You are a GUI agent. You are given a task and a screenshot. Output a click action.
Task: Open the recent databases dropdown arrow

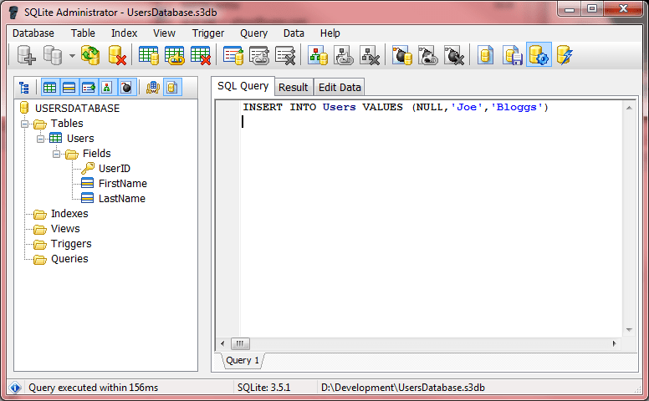72,55
